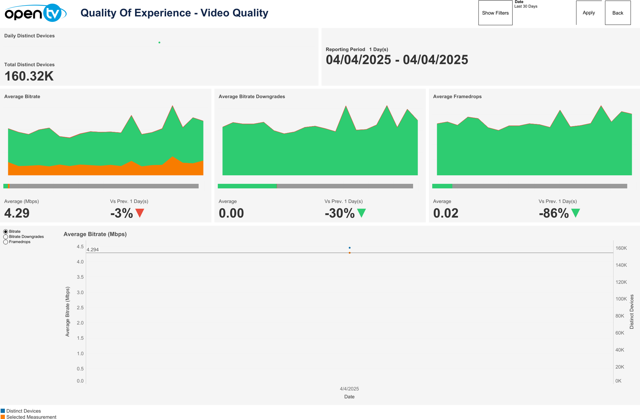
Task: Click the orange measurement data point in chart
Action: [350, 253]
